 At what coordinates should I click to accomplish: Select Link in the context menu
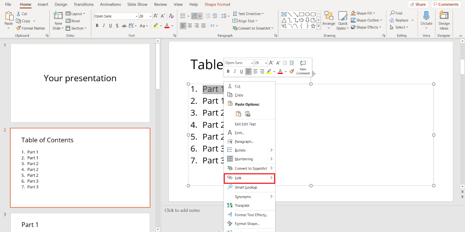(x=239, y=178)
